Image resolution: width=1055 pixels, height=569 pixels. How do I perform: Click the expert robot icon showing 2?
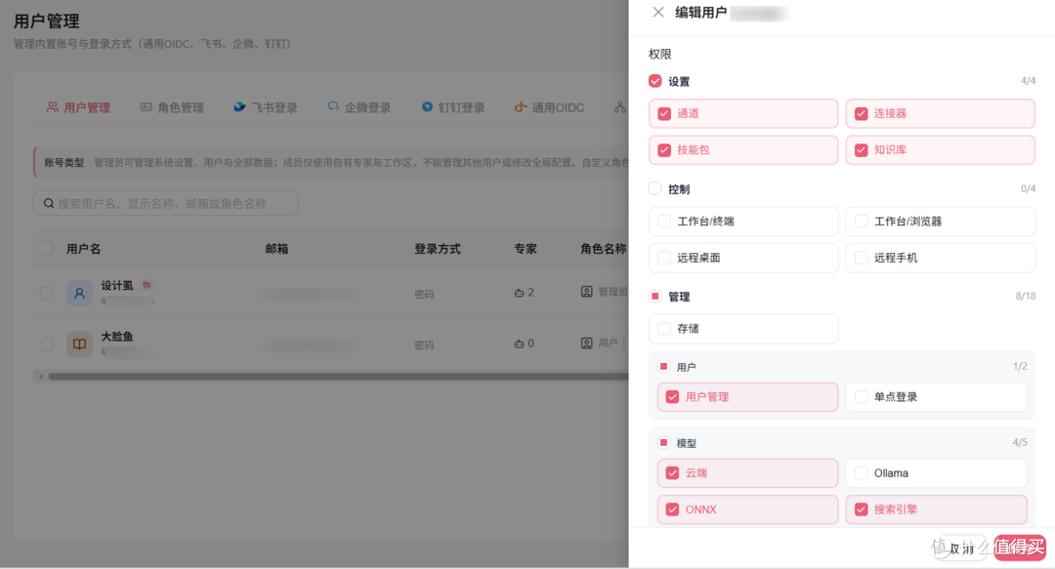519,293
